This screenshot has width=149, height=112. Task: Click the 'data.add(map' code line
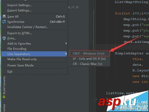[136, 42]
